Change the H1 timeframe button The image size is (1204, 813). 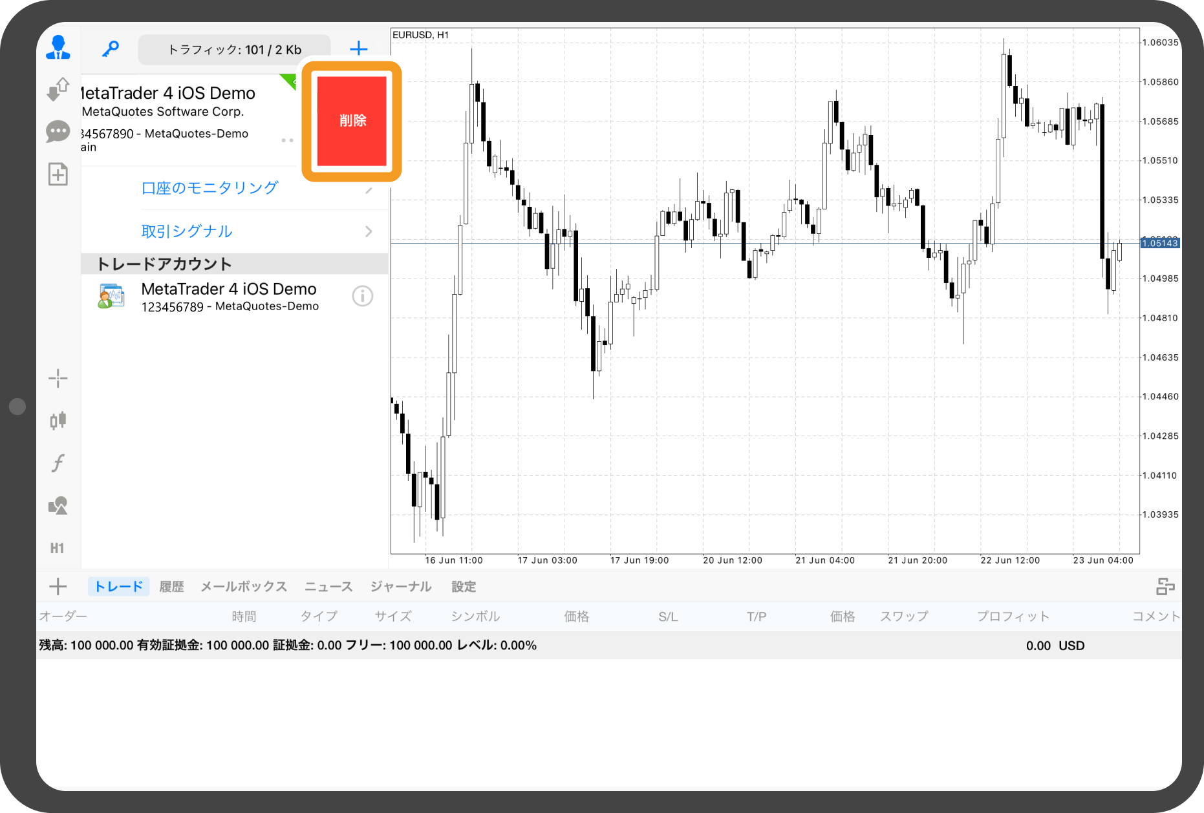(58, 548)
